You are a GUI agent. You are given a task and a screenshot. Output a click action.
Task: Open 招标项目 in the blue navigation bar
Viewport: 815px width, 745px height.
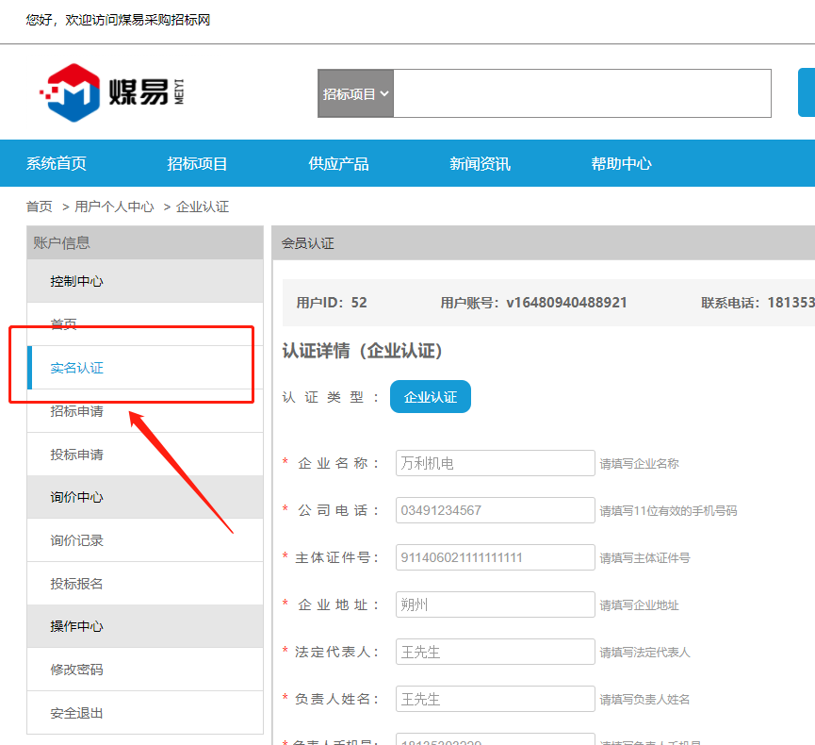click(x=198, y=163)
